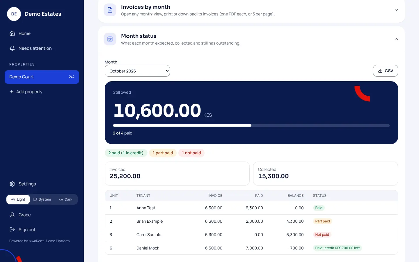Click the 2 of 4 paid progress bar

[x=251, y=125]
